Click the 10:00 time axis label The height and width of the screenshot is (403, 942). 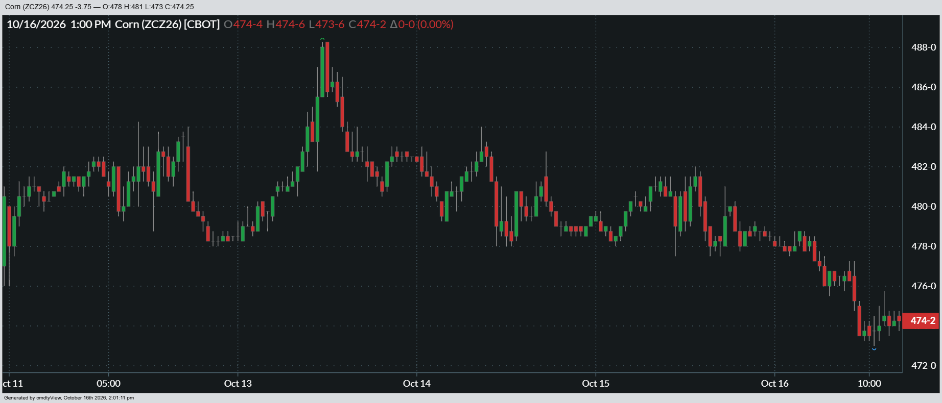(869, 384)
